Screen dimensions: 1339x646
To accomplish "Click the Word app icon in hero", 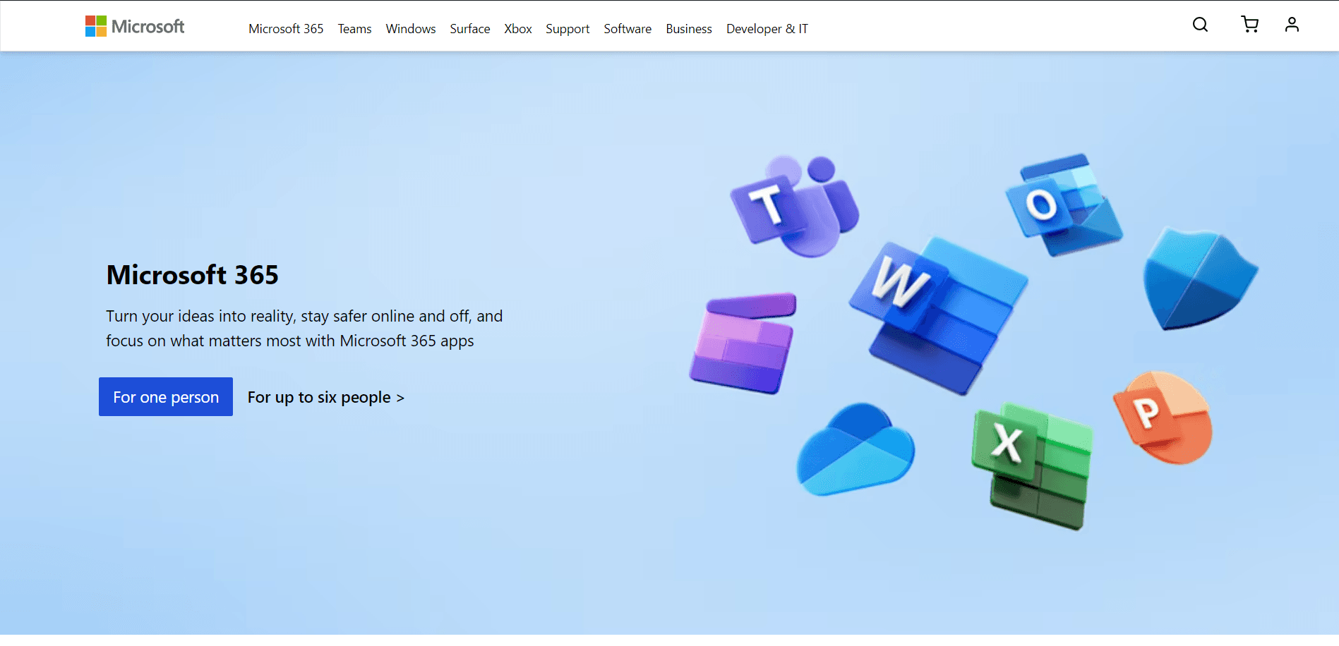I will coord(938,315).
